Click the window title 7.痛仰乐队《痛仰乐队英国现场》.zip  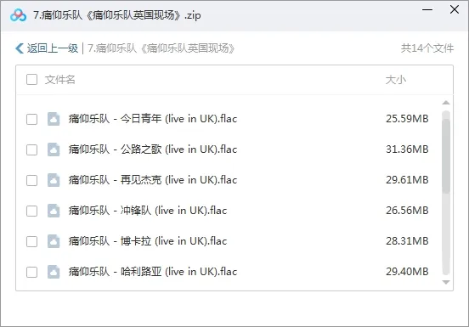click(x=117, y=15)
